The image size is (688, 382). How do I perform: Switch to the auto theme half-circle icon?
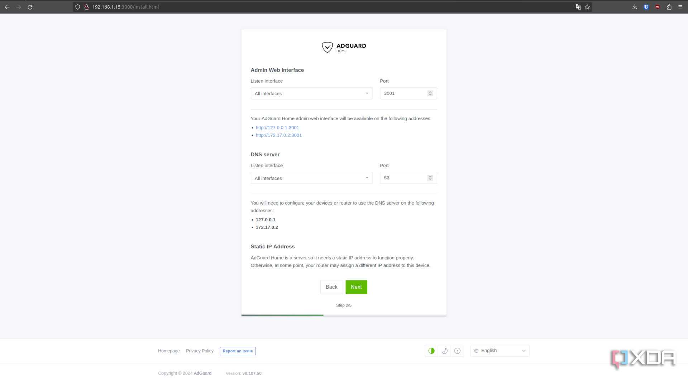pyautogui.click(x=431, y=351)
